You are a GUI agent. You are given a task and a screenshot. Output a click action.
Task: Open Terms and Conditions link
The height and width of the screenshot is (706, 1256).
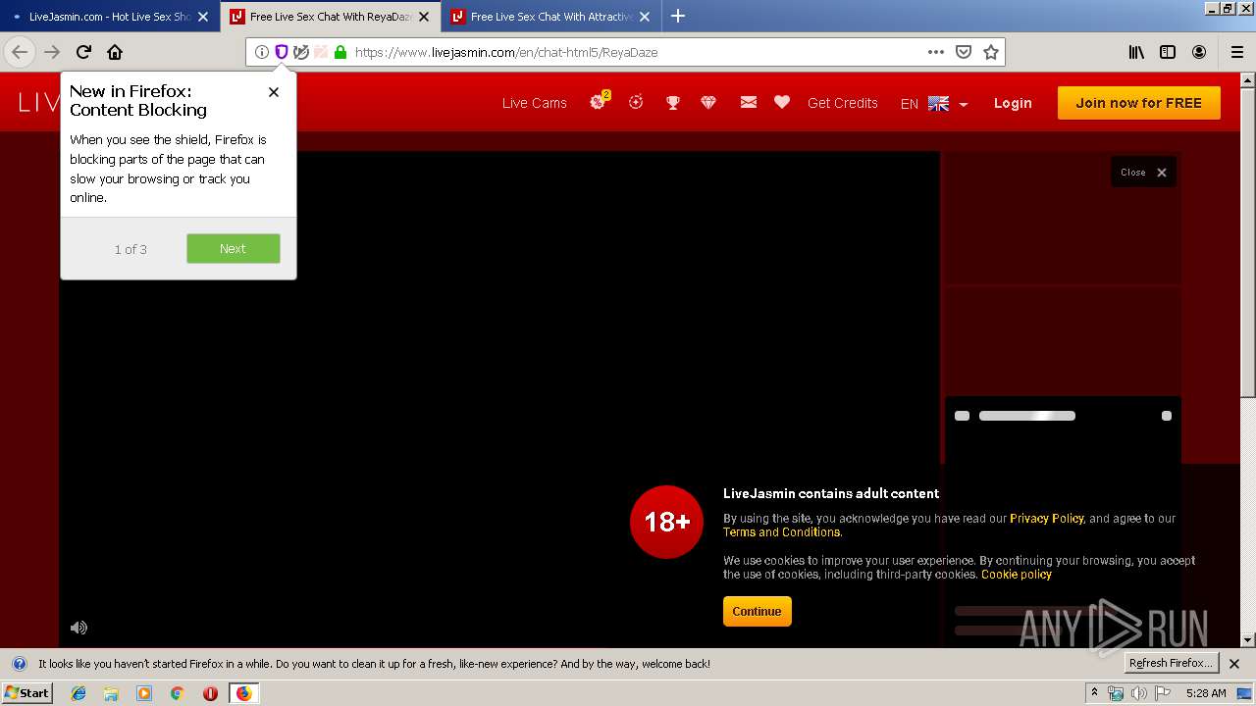pos(781,532)
